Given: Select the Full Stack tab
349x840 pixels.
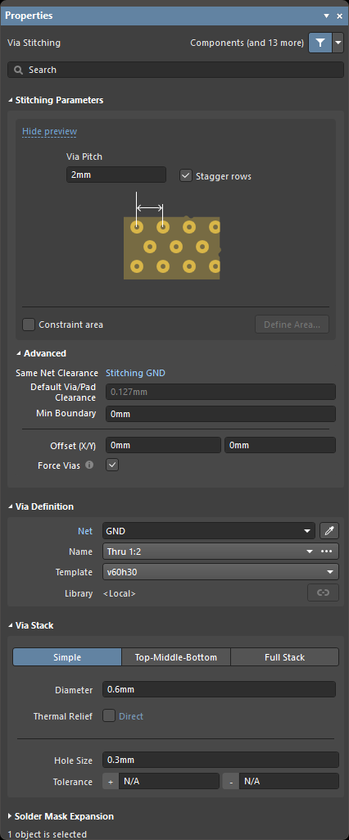Looking at the screenshot, I should point(285,656).
